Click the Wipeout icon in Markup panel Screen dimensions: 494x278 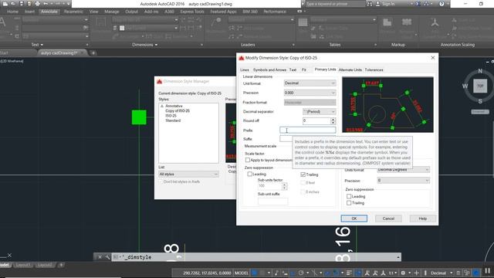(387, 22)
